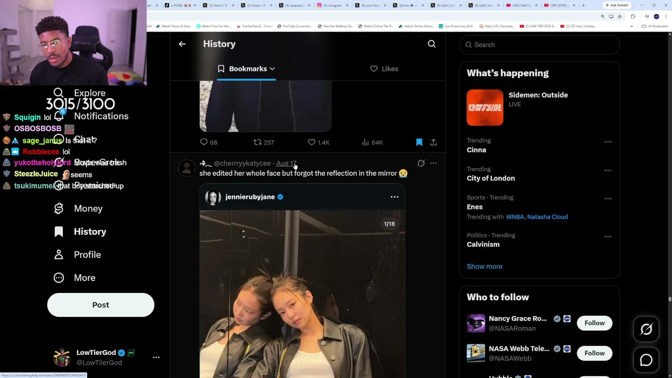Open Grok floating button
This screenshot has height=378, width=672.
point(646,329)
